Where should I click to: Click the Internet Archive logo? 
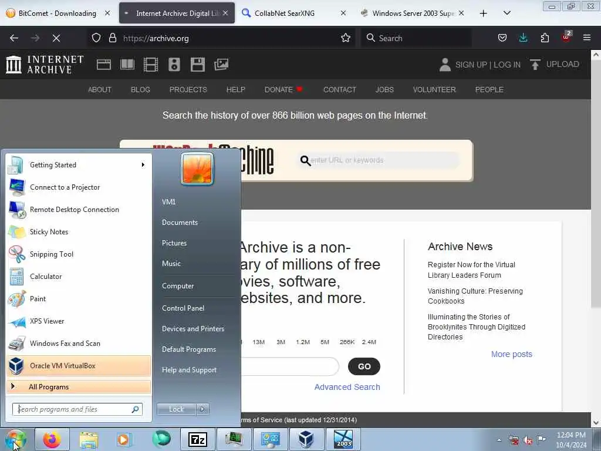(45, 65)
